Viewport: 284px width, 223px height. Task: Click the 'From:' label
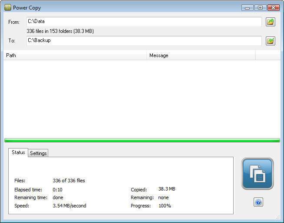[x=14, y=22]
